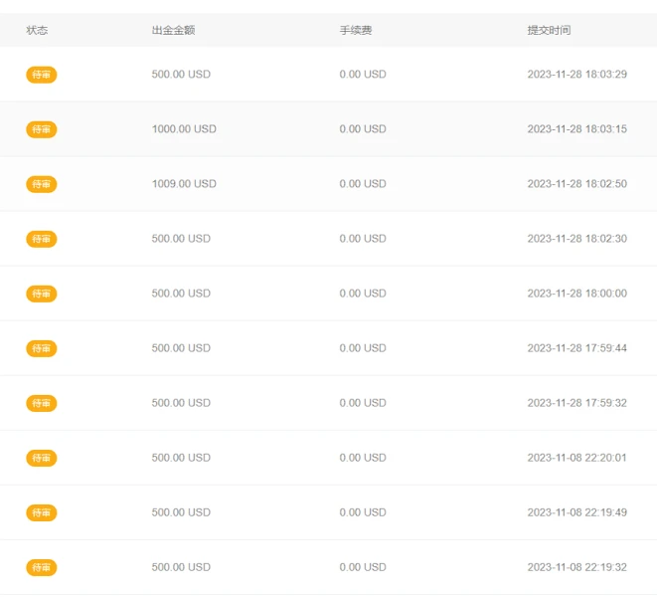The height and width of the screenshot is (597, 657).
Task: Select 500.00 USD in the 22:20:01 row
Action: (181, 458)
